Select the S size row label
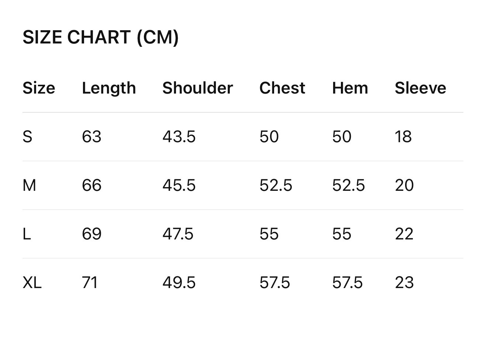487x347 pixels. (x=27, y=137)
